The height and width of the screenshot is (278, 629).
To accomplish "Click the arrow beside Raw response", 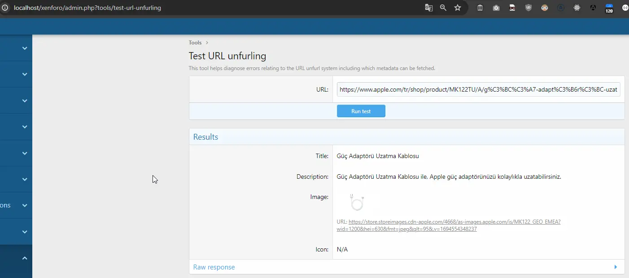I will [x=616, y=267].
